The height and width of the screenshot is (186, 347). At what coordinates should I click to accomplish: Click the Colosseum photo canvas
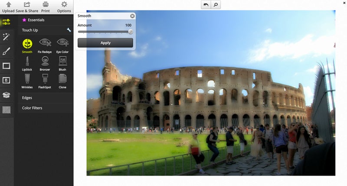click(211, 93)
